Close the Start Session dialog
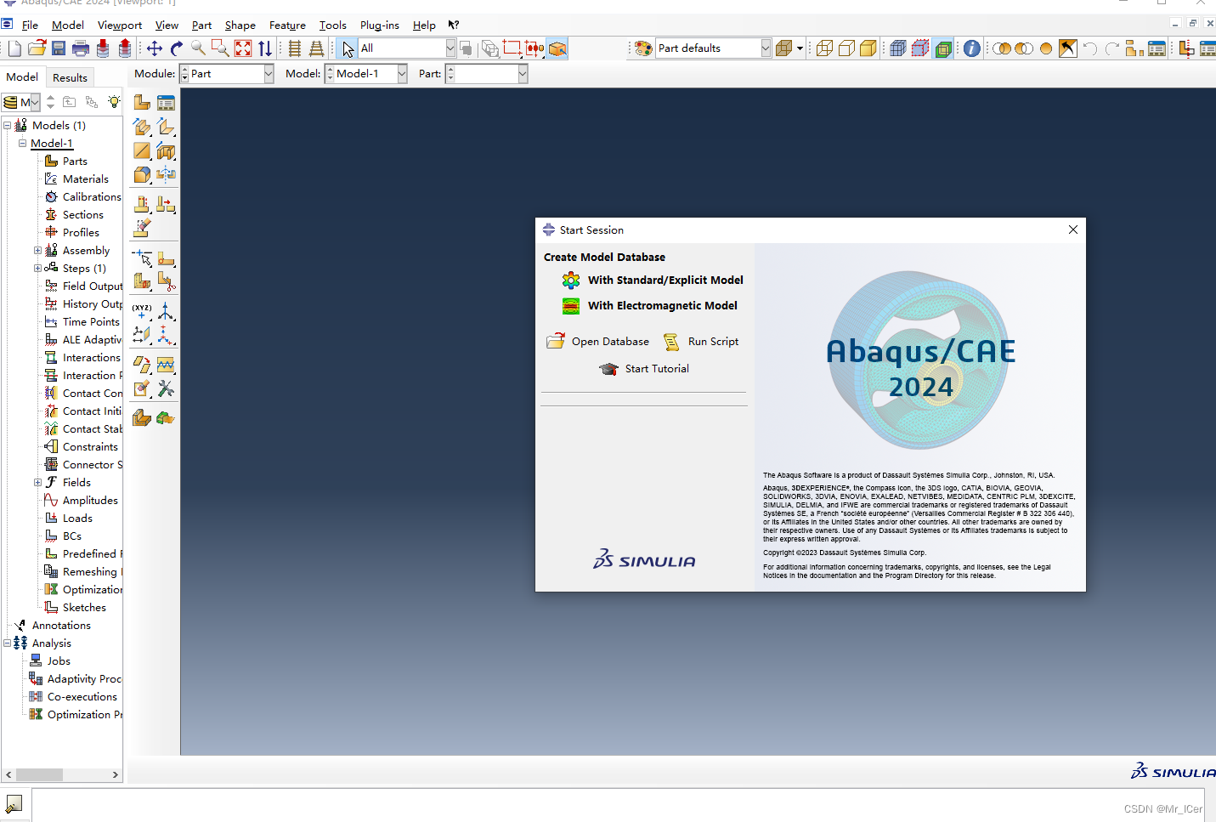1216x822 pixels. pos(1073,230)
